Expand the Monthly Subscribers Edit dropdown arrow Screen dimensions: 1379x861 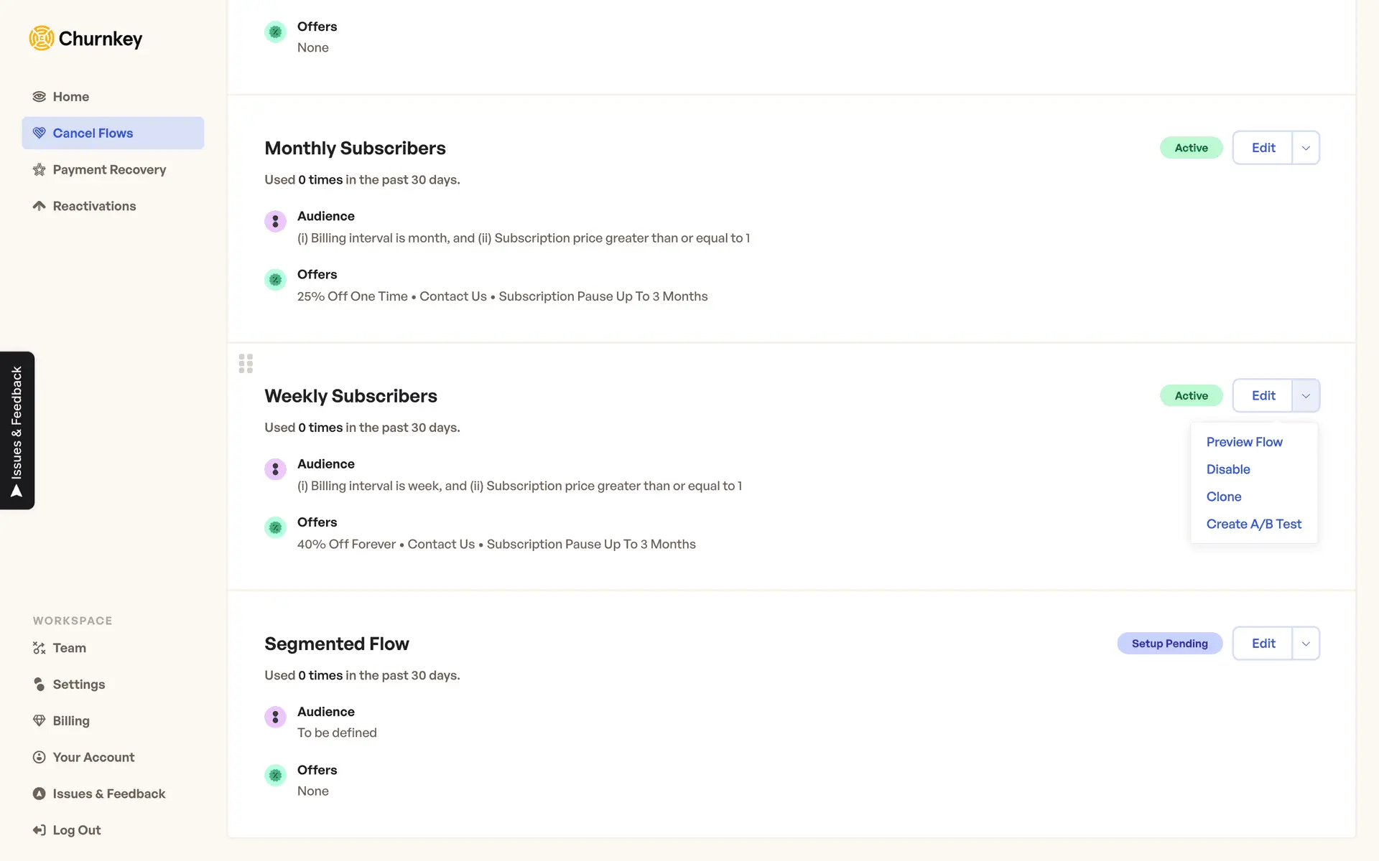click(1306, 148)
